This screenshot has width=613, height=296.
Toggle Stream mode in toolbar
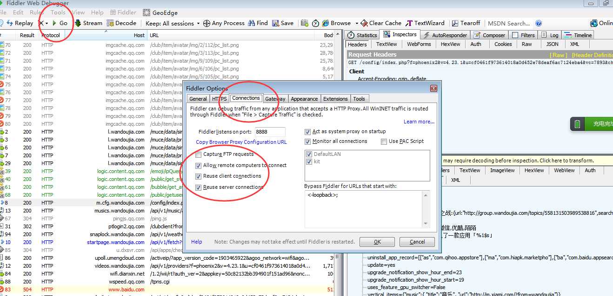coord(88,23)
